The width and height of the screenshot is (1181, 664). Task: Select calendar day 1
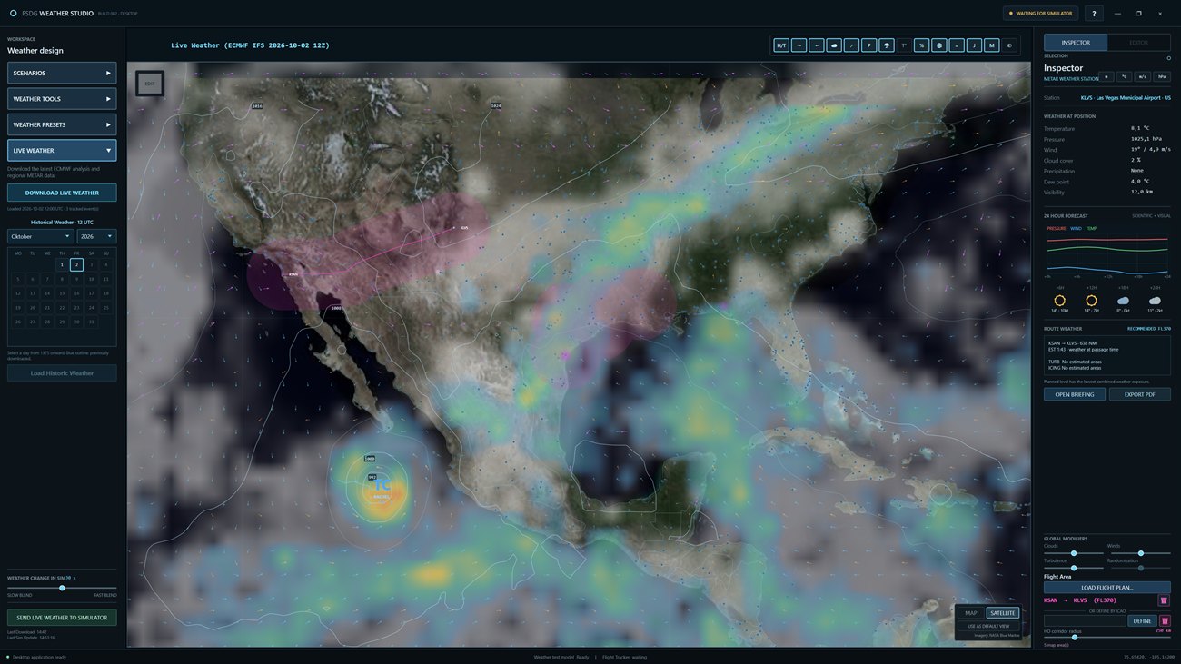pyautogui.click(x=62, y=265)
